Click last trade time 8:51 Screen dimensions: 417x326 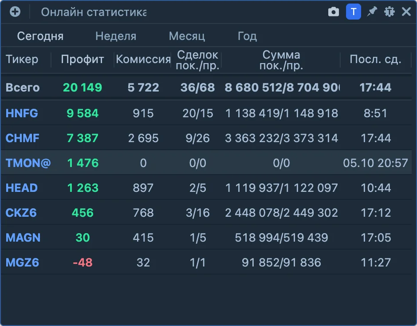(x=375, y=113)
